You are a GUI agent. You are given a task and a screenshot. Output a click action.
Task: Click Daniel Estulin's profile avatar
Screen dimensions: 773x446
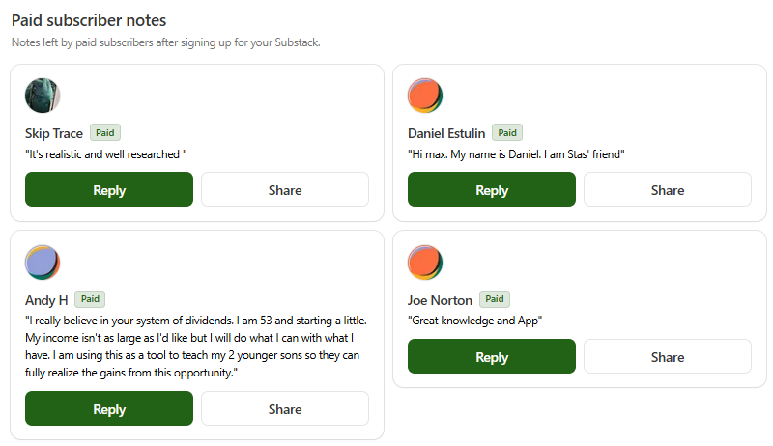tap(425, 97)
